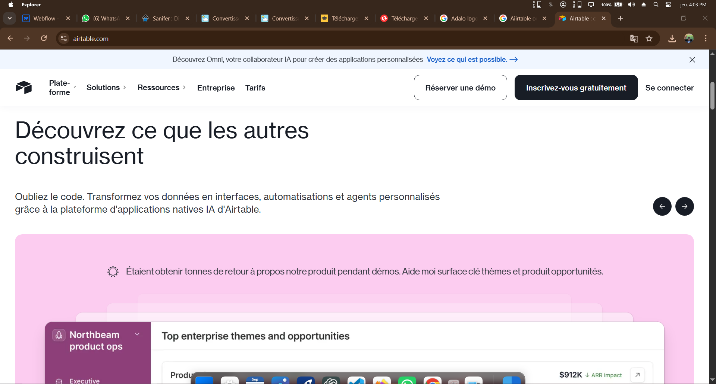
Task: Click the SSD monitor menu bar icon
Action: [577, 4]
